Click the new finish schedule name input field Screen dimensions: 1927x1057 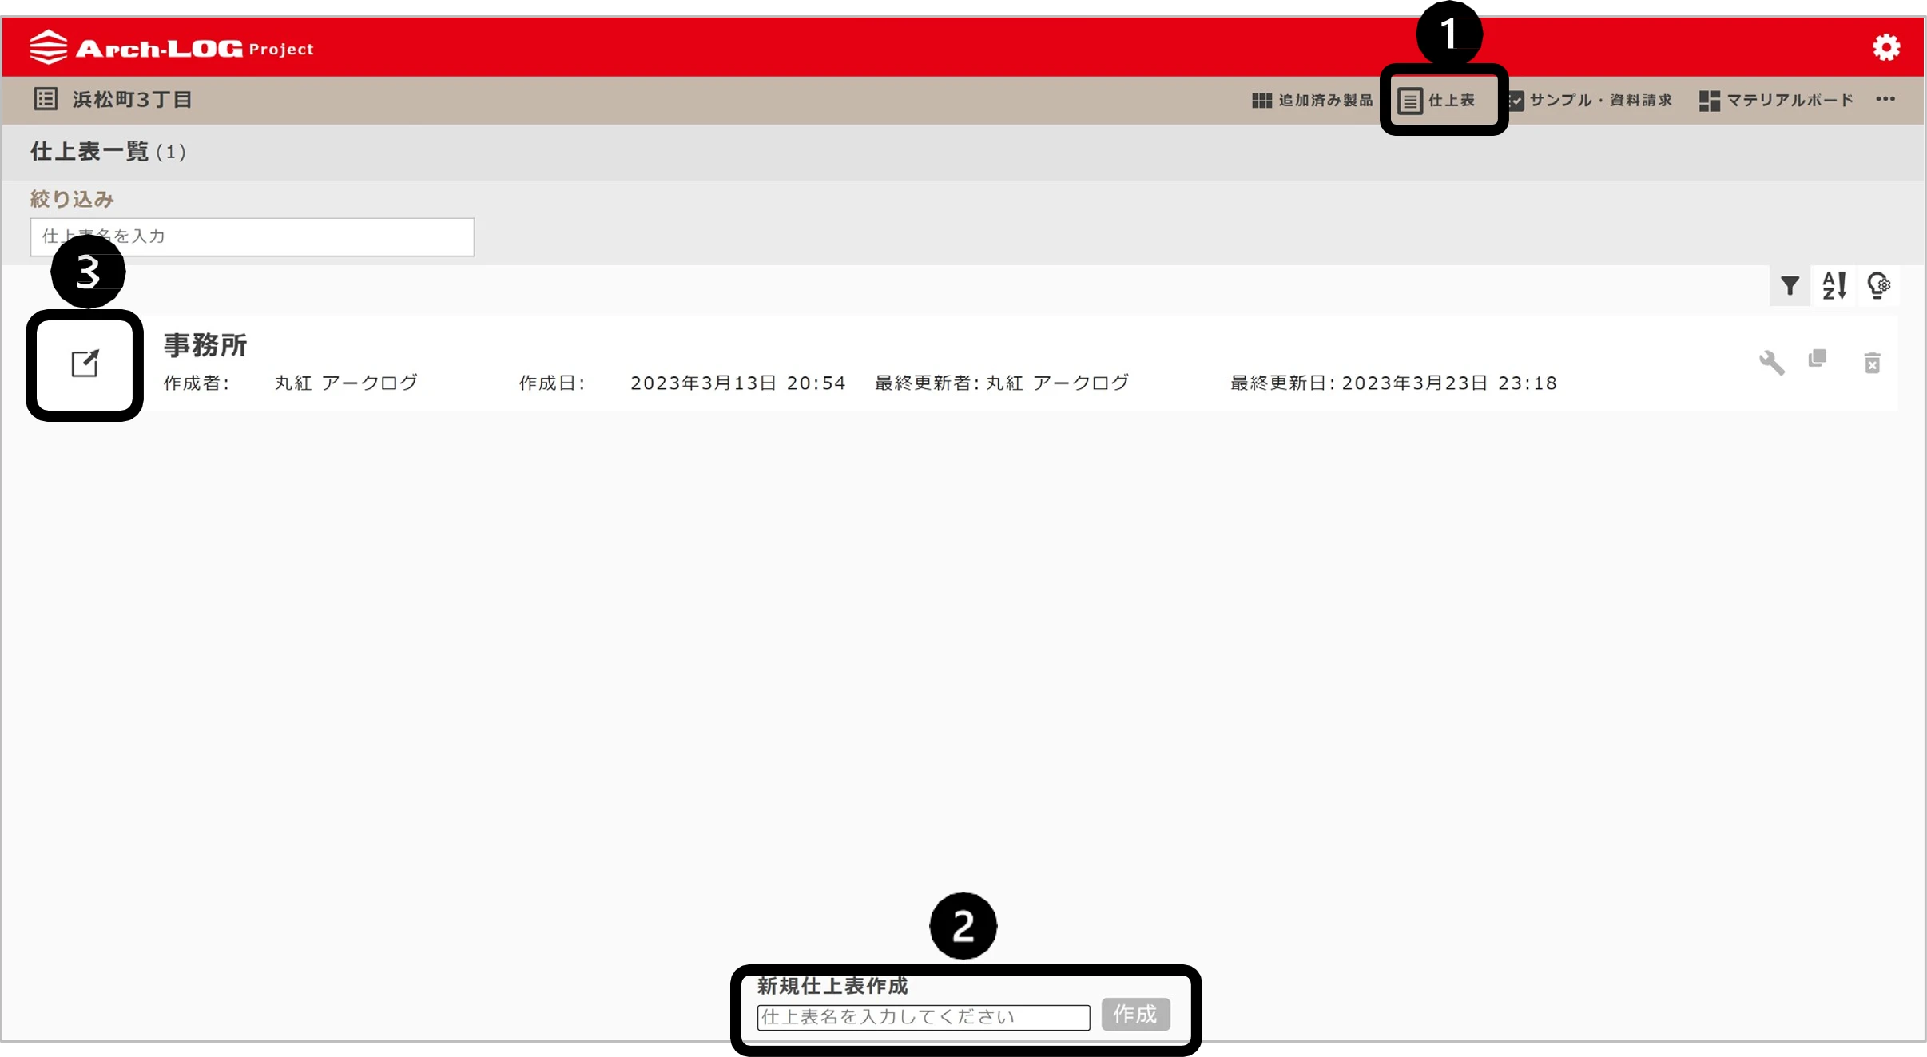coord(924,1017)
